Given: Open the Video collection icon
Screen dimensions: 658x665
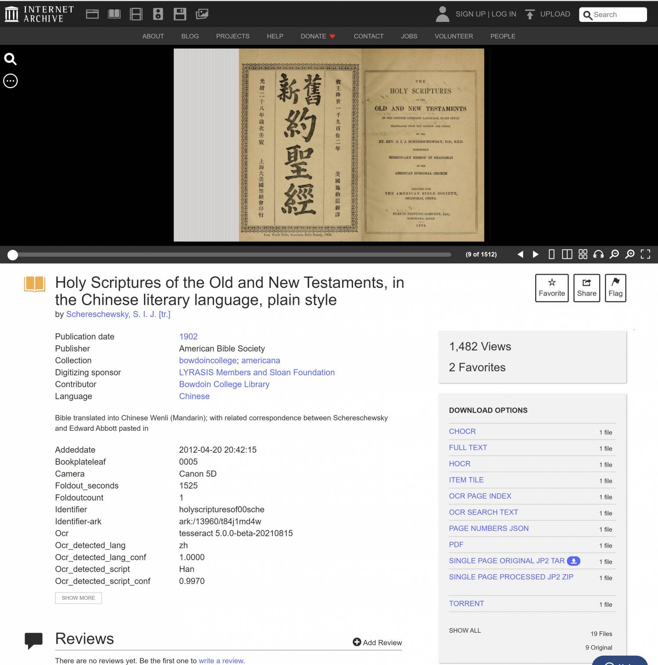Looking at the screenshot, I should pyautogui.click(x=136, y=14).
